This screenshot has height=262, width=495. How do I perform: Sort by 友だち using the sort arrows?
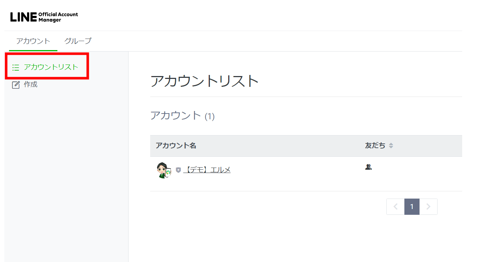tap(391, 146)
